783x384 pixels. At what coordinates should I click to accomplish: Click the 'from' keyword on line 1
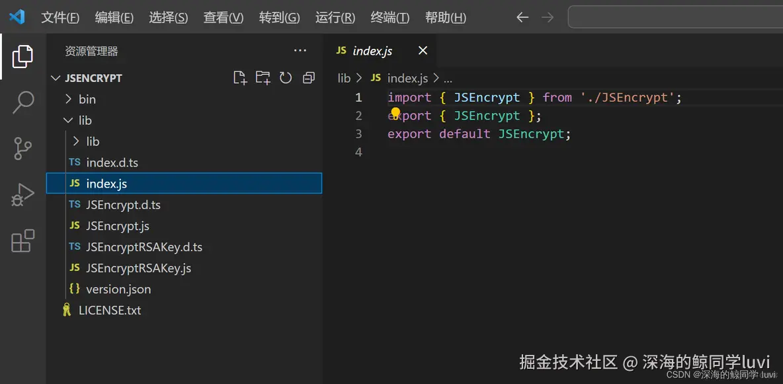click(x=557, y=97)
